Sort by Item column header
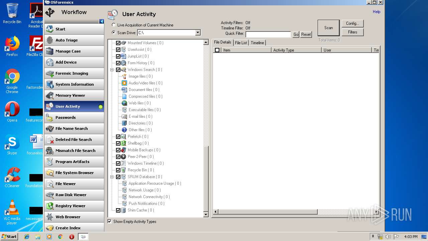 tap(246, 50)
